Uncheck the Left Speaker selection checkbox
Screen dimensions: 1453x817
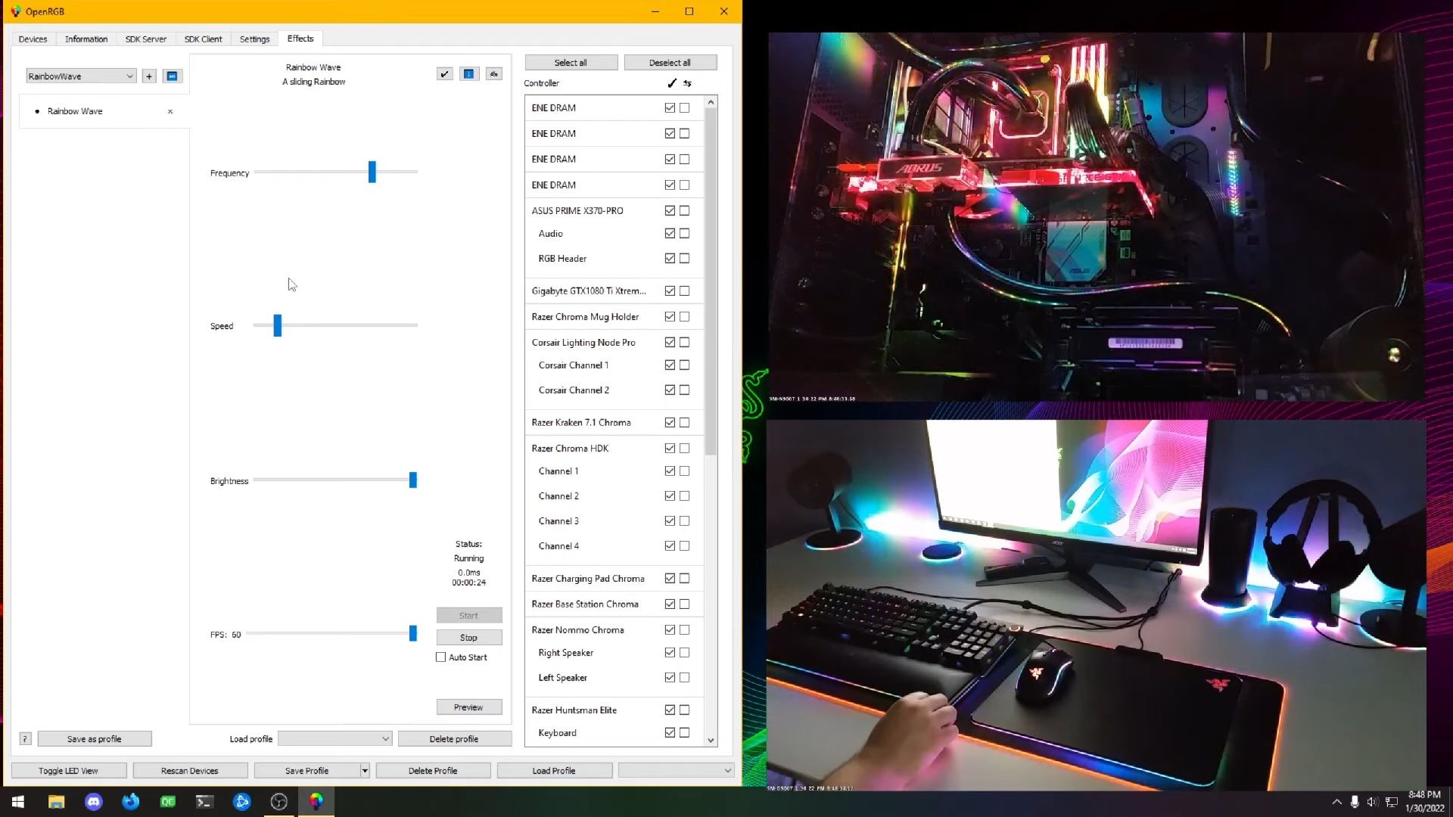point(670,678)
